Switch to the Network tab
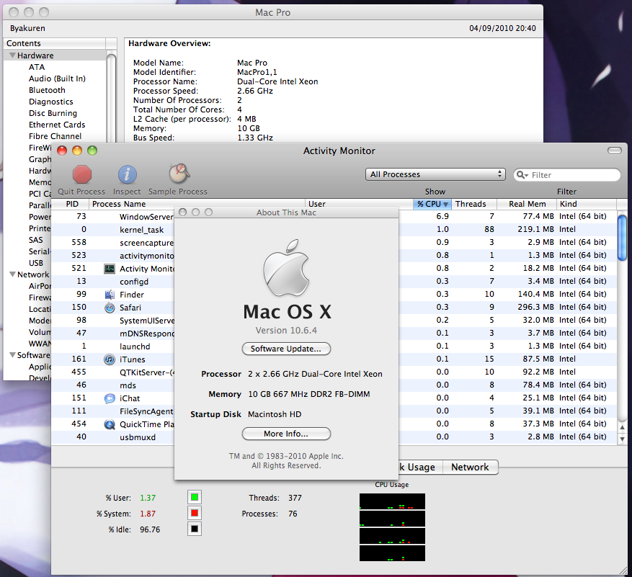Viewport: 632px width, 577px height. pyautogui.click(x=470, y=467)
